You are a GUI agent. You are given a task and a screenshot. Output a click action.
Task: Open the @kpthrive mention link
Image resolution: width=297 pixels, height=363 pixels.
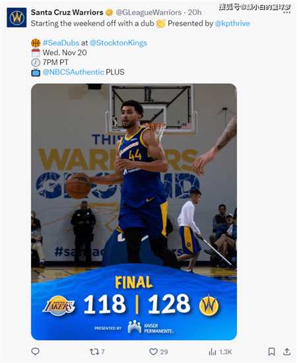[232, 23]
